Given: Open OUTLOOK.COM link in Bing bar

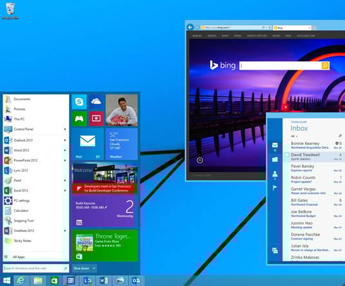Looking at the screenshot, I should 306,35.
